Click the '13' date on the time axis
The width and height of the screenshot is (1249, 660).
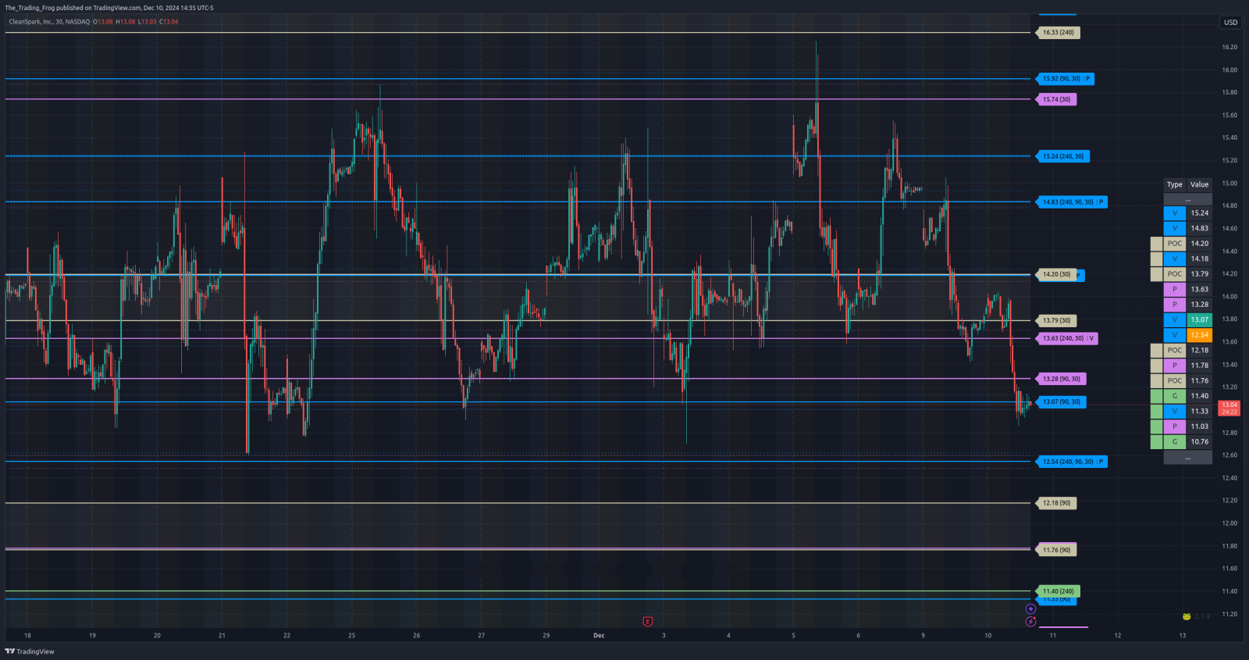1182,636
